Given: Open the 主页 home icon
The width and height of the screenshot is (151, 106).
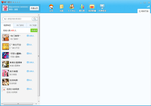Looking at the screenshot, I should (x=51, y=7).
